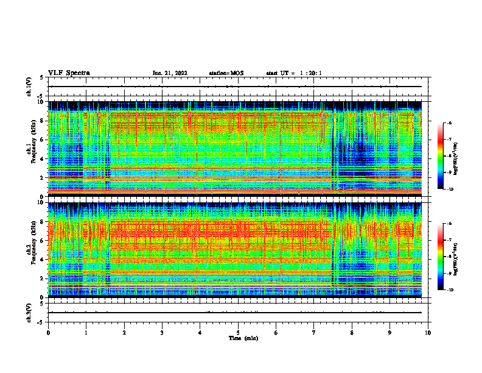
Task: Click the "-10" label on ch.2 color bar
Action: (450, 290)
